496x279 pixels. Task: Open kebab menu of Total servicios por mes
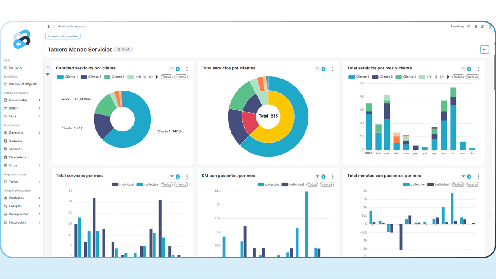click(187, 176)
